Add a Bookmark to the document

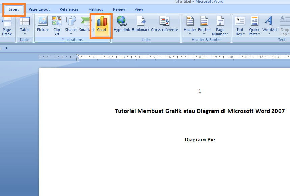click(141, 25)
